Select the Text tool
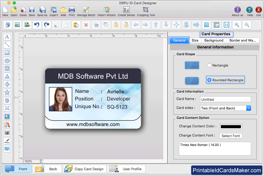 [x=7, y=37]
